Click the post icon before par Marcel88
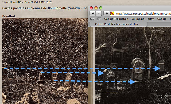Image resolution: width=171 pixels, height=104 pixels. [x=3, y=2]
